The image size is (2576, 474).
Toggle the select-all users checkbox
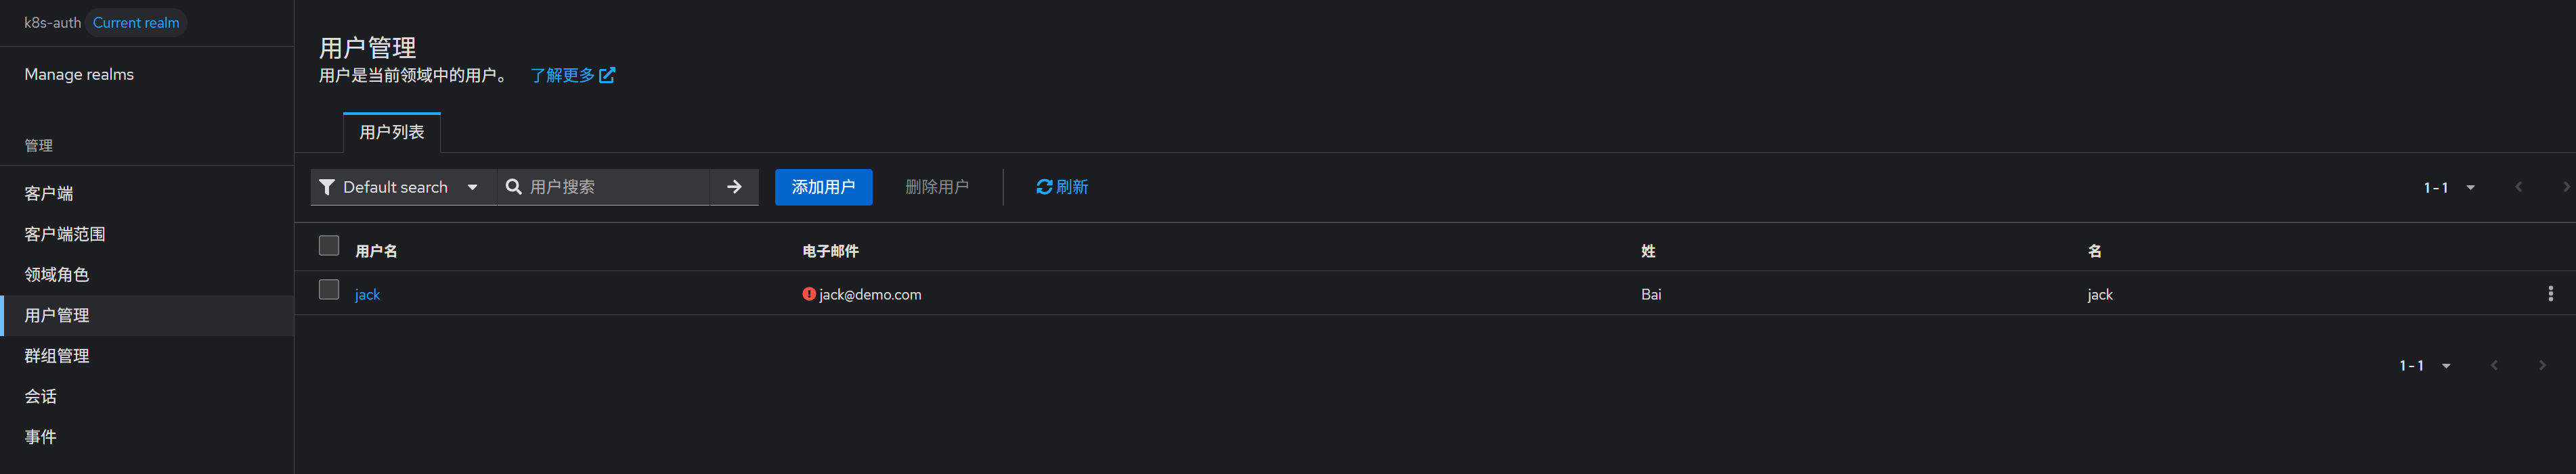329,245
